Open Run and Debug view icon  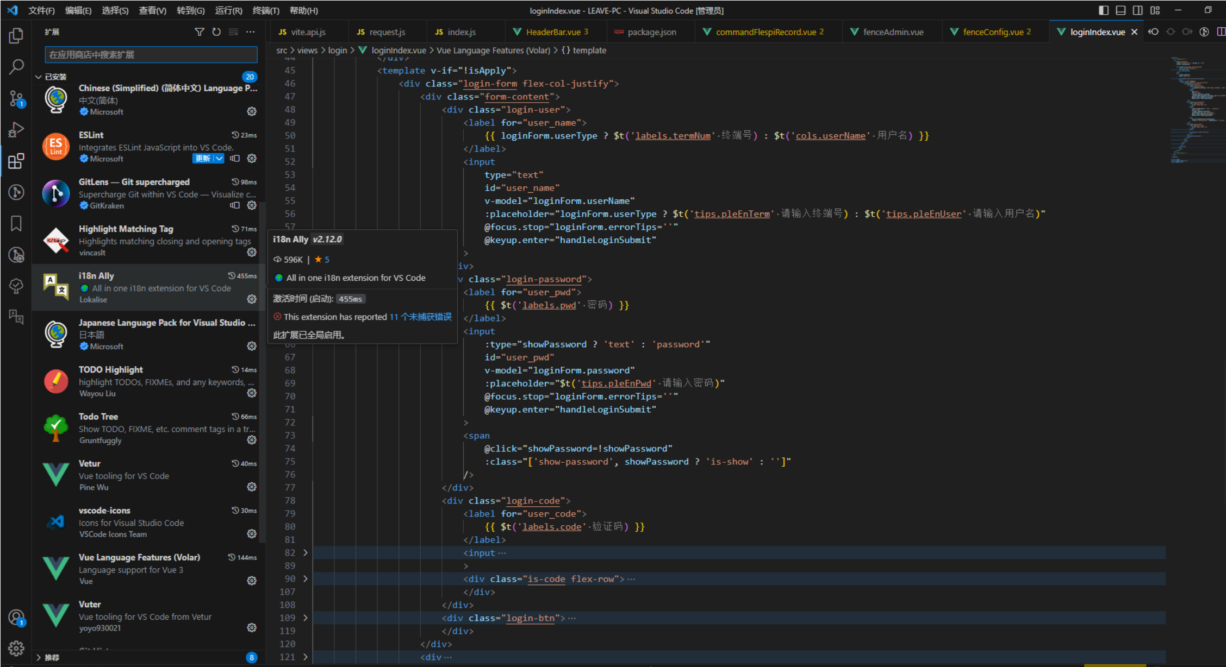(16, 129)
